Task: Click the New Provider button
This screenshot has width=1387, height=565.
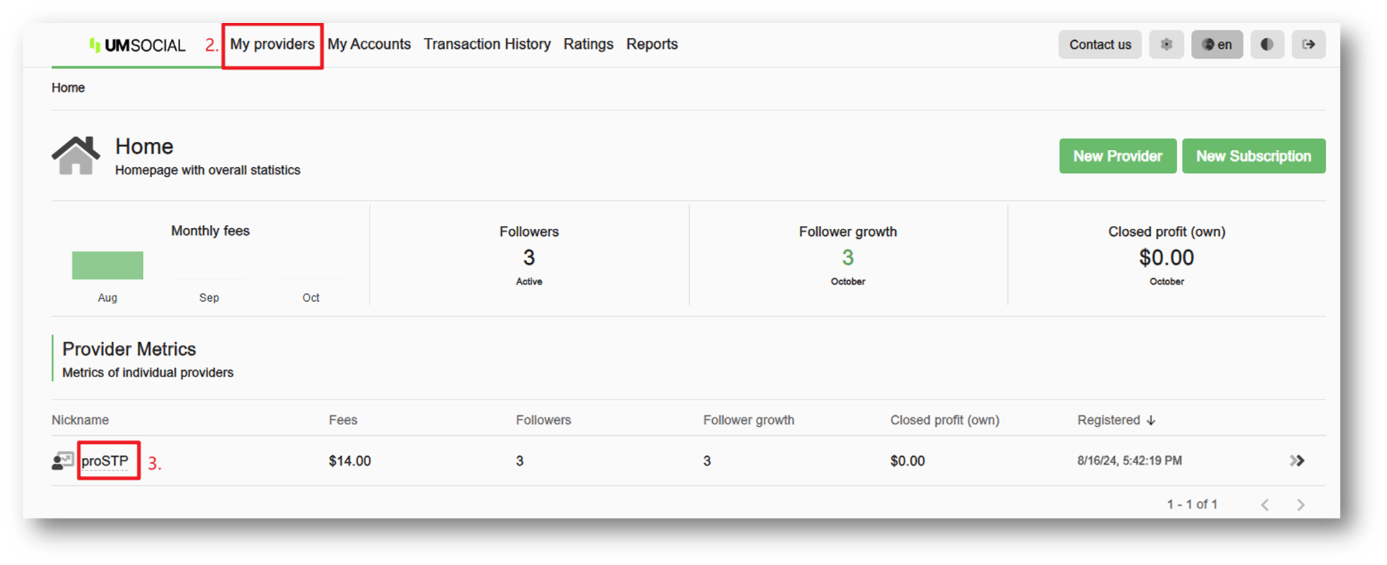Action: click(x=1117, y=156)
